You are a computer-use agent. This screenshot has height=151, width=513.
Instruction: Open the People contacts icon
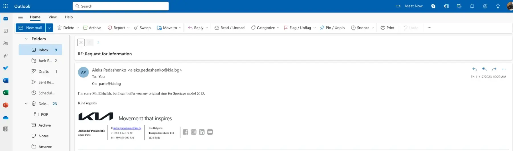[x=5, y=43]
